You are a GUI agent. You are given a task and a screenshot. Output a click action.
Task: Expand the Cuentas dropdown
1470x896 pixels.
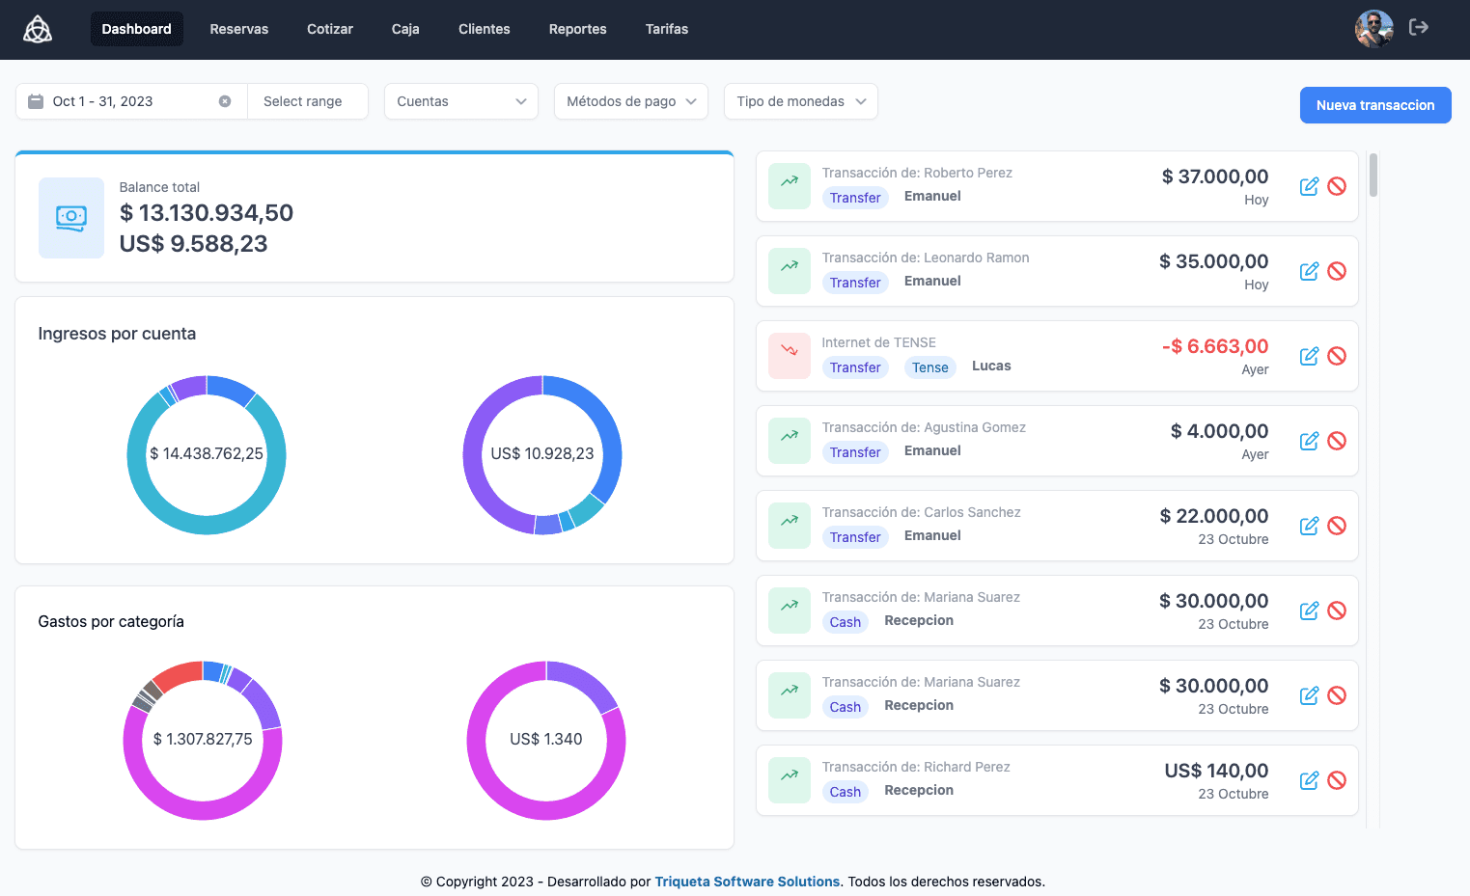(461, 101)
